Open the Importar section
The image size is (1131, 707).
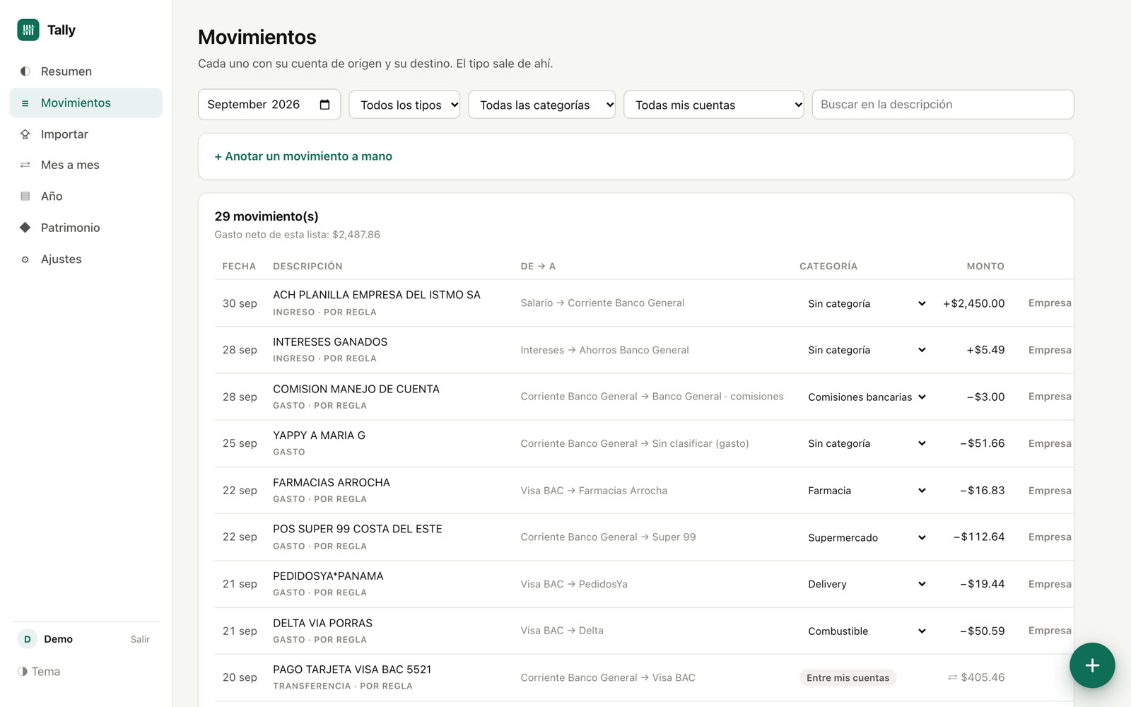point(86,134)
